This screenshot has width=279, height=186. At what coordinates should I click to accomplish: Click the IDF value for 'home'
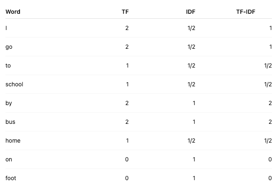click(191, 141)
